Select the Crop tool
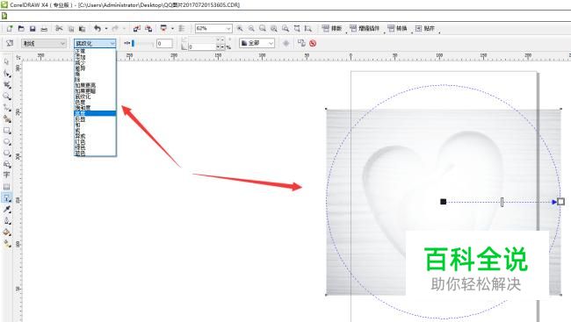571x322 pixels. [x=6, y=85]
